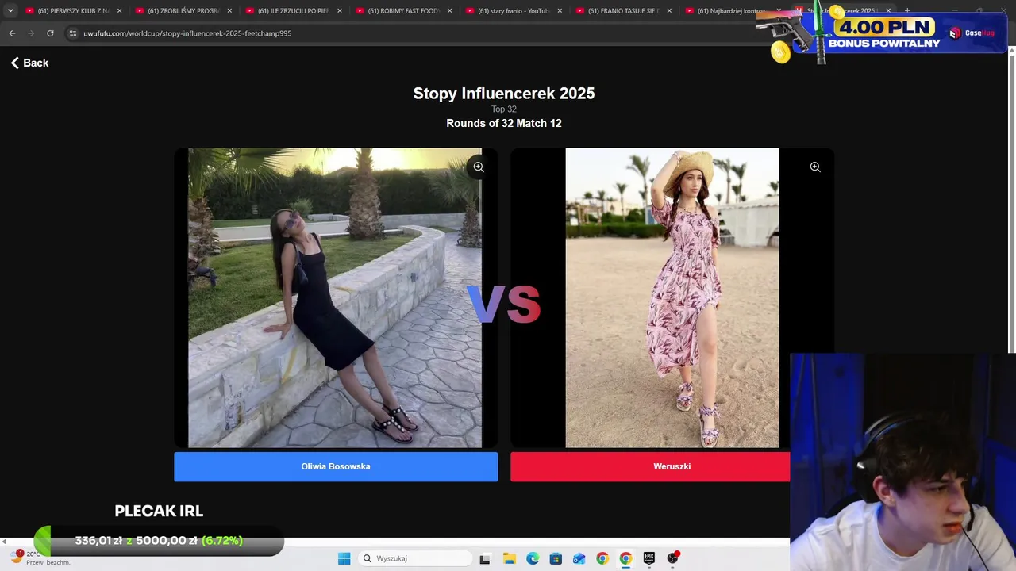Open Microsoft Store from the taskbar
This screenshot has height=571, width=1016.
[556, 558]
